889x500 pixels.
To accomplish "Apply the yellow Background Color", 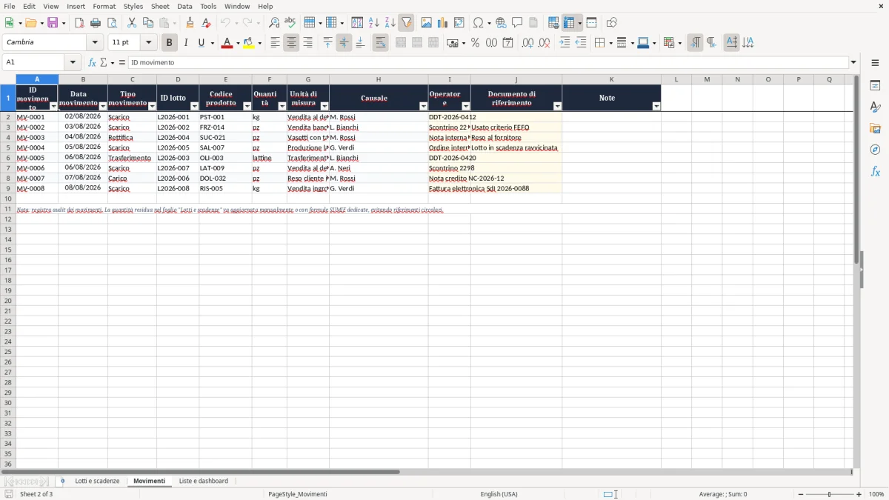I will (x=248, y=43).
